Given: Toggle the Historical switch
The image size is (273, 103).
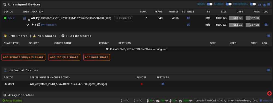Looking at the screenshot, I should [x=253, y=4].
